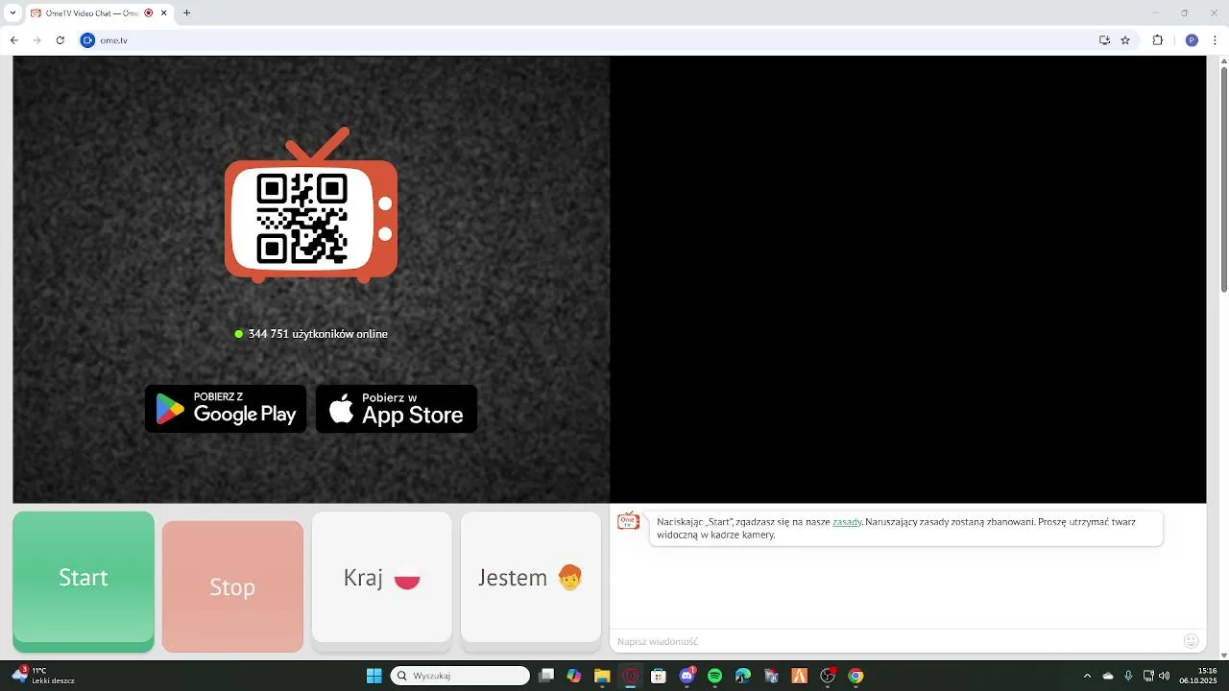Open the Chrome three-dot menu
1229x691 pixels.
(1216, 40)
